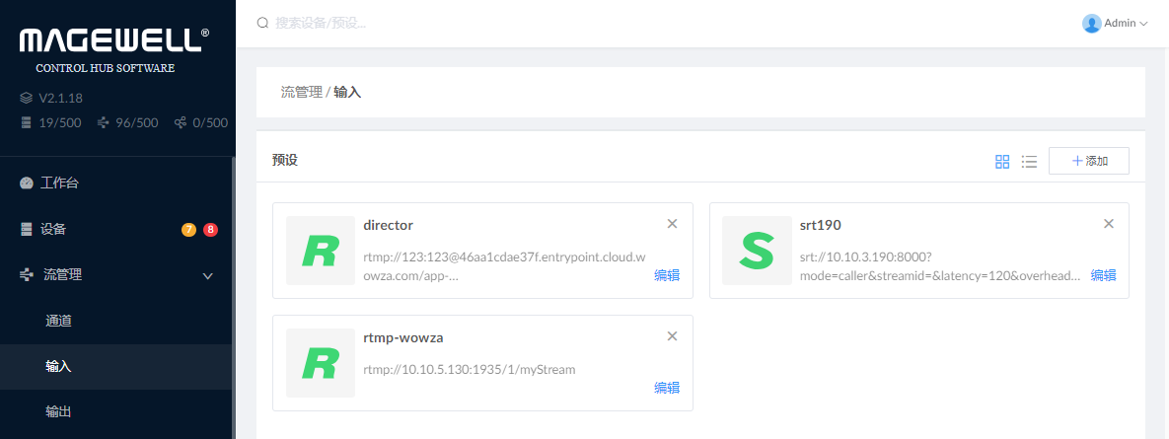Image resolution: width=1169 pixels, height=439 pixels.
Task: Click the green S icon of srt190
Action: (757, 252)
